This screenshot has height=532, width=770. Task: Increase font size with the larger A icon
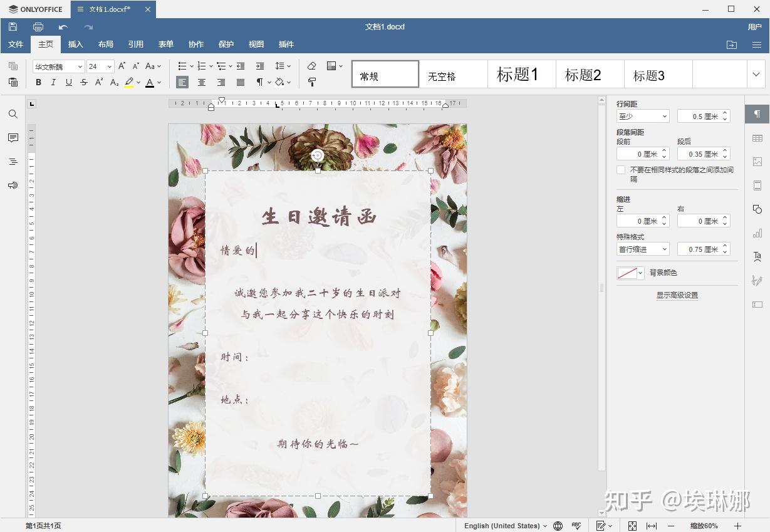point(122,66)
